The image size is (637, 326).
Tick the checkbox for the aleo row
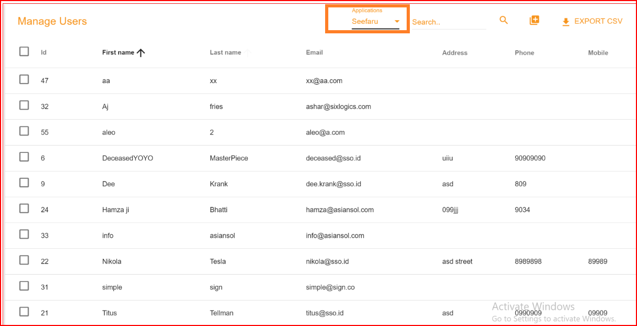pos(24,131)
